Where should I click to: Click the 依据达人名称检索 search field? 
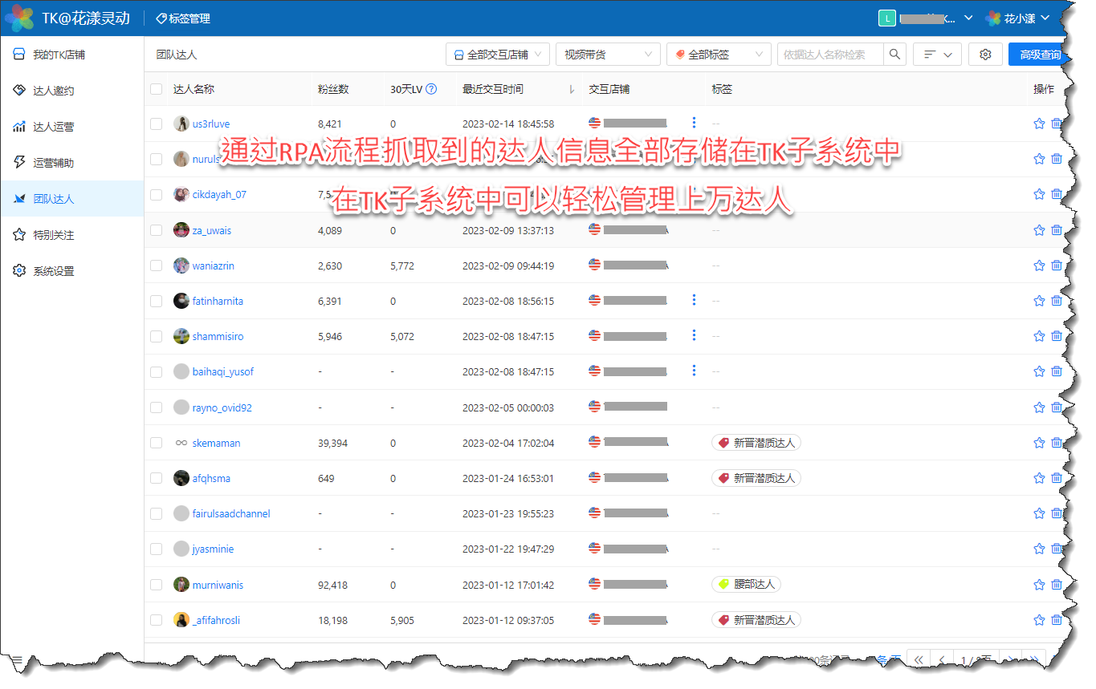830,55
